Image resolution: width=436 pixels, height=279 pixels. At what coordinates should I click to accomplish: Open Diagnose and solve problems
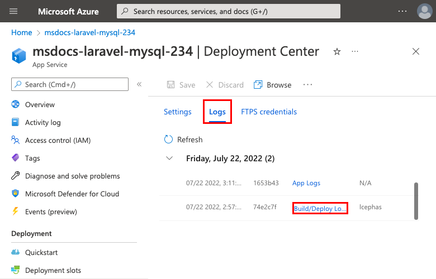pos(72,176)
